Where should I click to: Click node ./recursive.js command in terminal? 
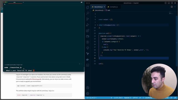(13, 67)
